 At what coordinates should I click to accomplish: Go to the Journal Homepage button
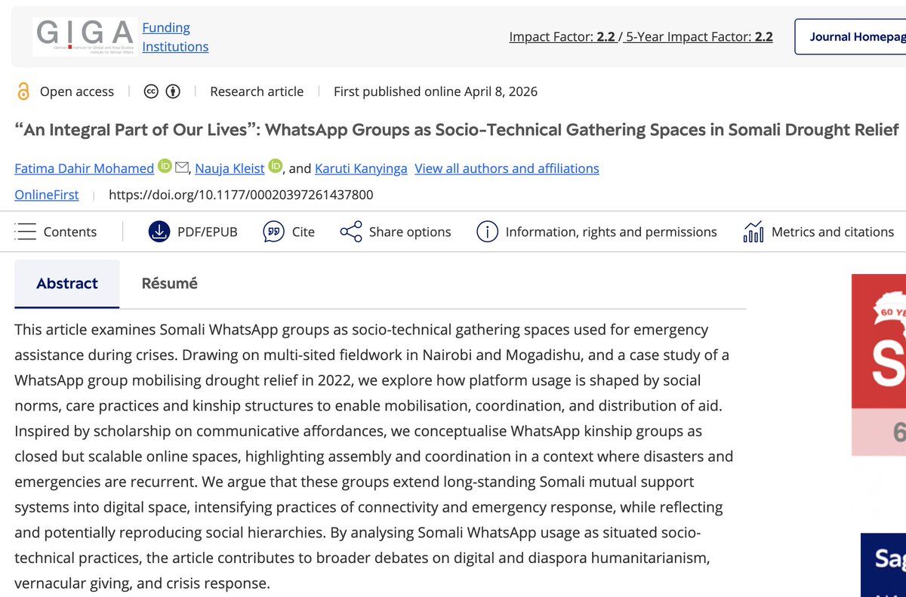[x=850, y=36]
